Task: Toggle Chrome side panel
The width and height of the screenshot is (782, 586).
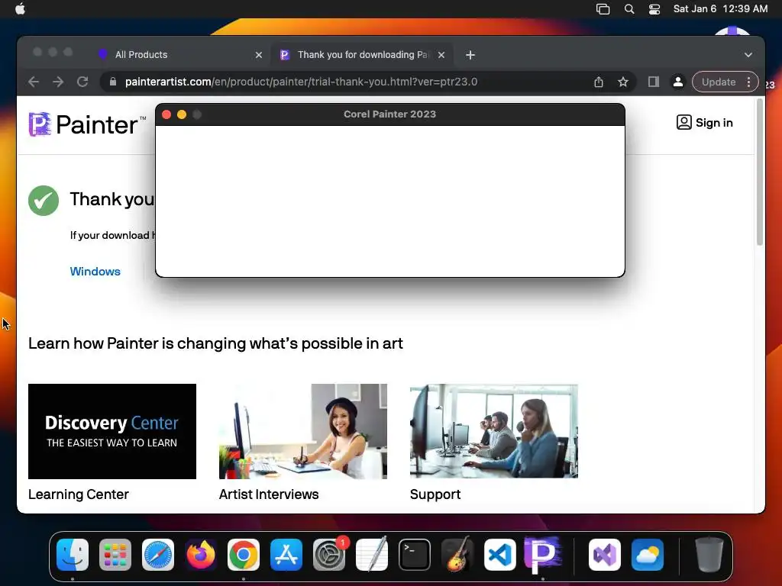Action: click(654, 82)
